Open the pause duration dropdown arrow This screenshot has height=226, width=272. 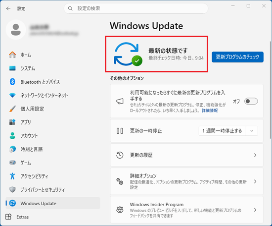pos(252,131)
